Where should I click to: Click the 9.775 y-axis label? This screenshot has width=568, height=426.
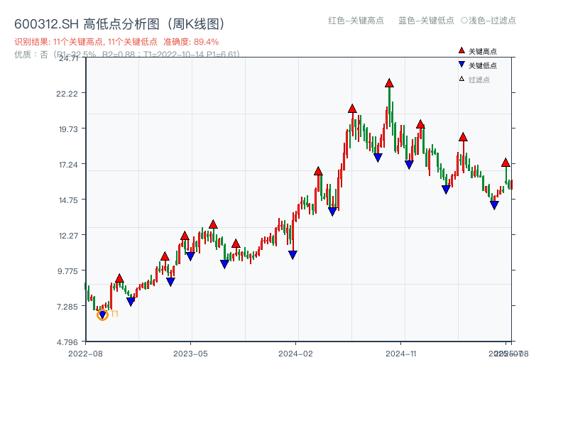(67, 271)
